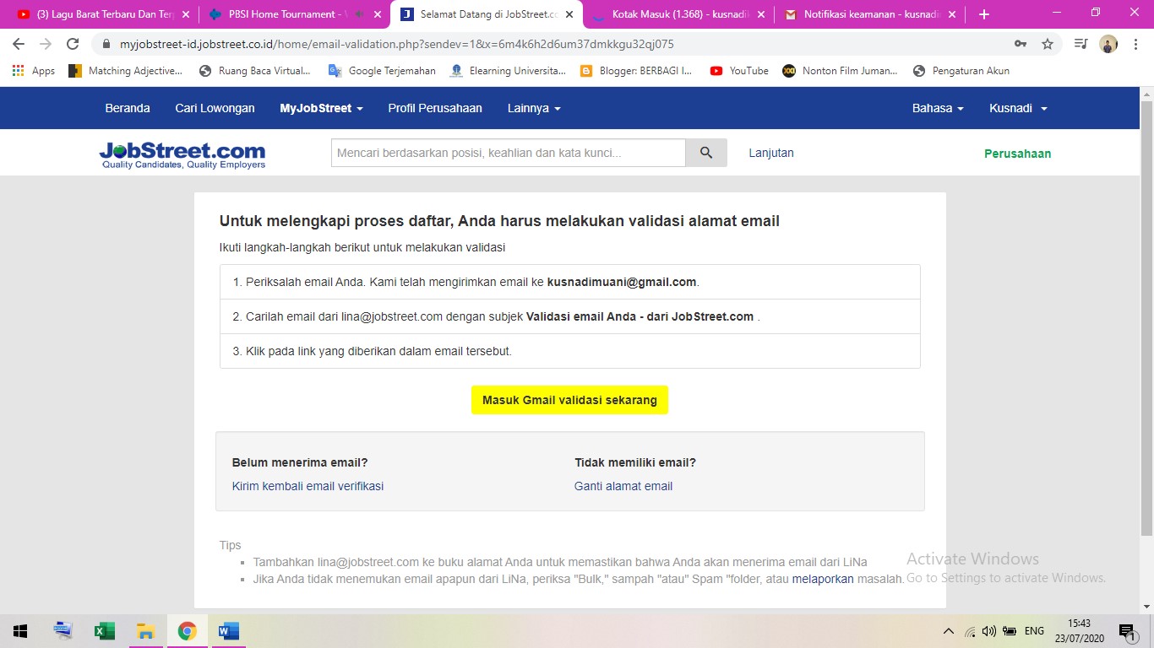
Task: Open Chrome three-dot menu
Action: pyautogui.click(x=1135, y=44)
